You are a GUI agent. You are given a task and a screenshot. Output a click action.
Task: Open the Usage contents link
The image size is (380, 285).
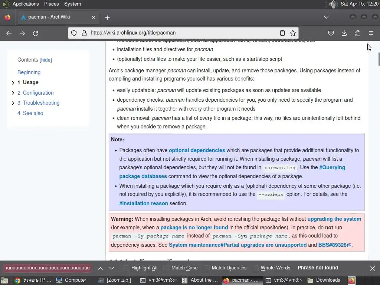tap(28, 82)
